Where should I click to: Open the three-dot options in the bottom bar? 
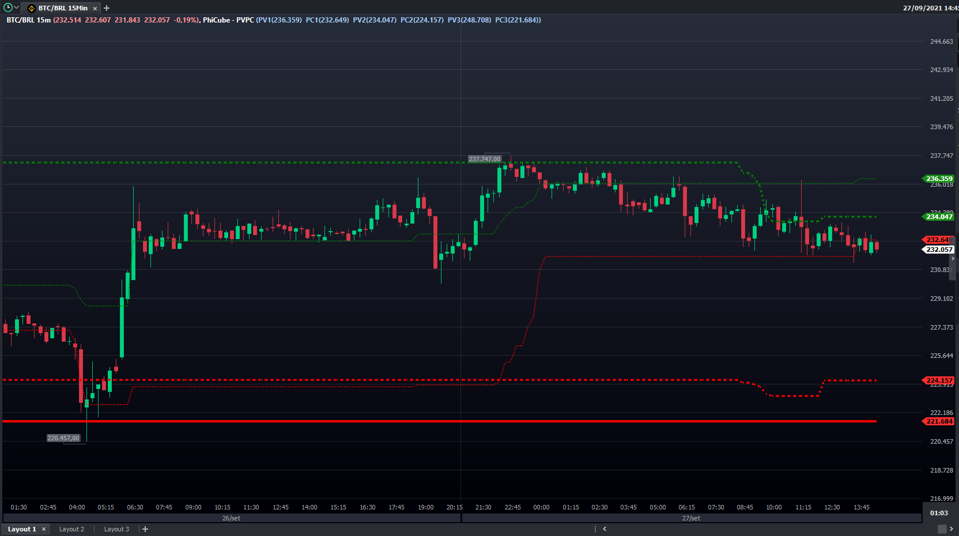click(x=595, y=529)
